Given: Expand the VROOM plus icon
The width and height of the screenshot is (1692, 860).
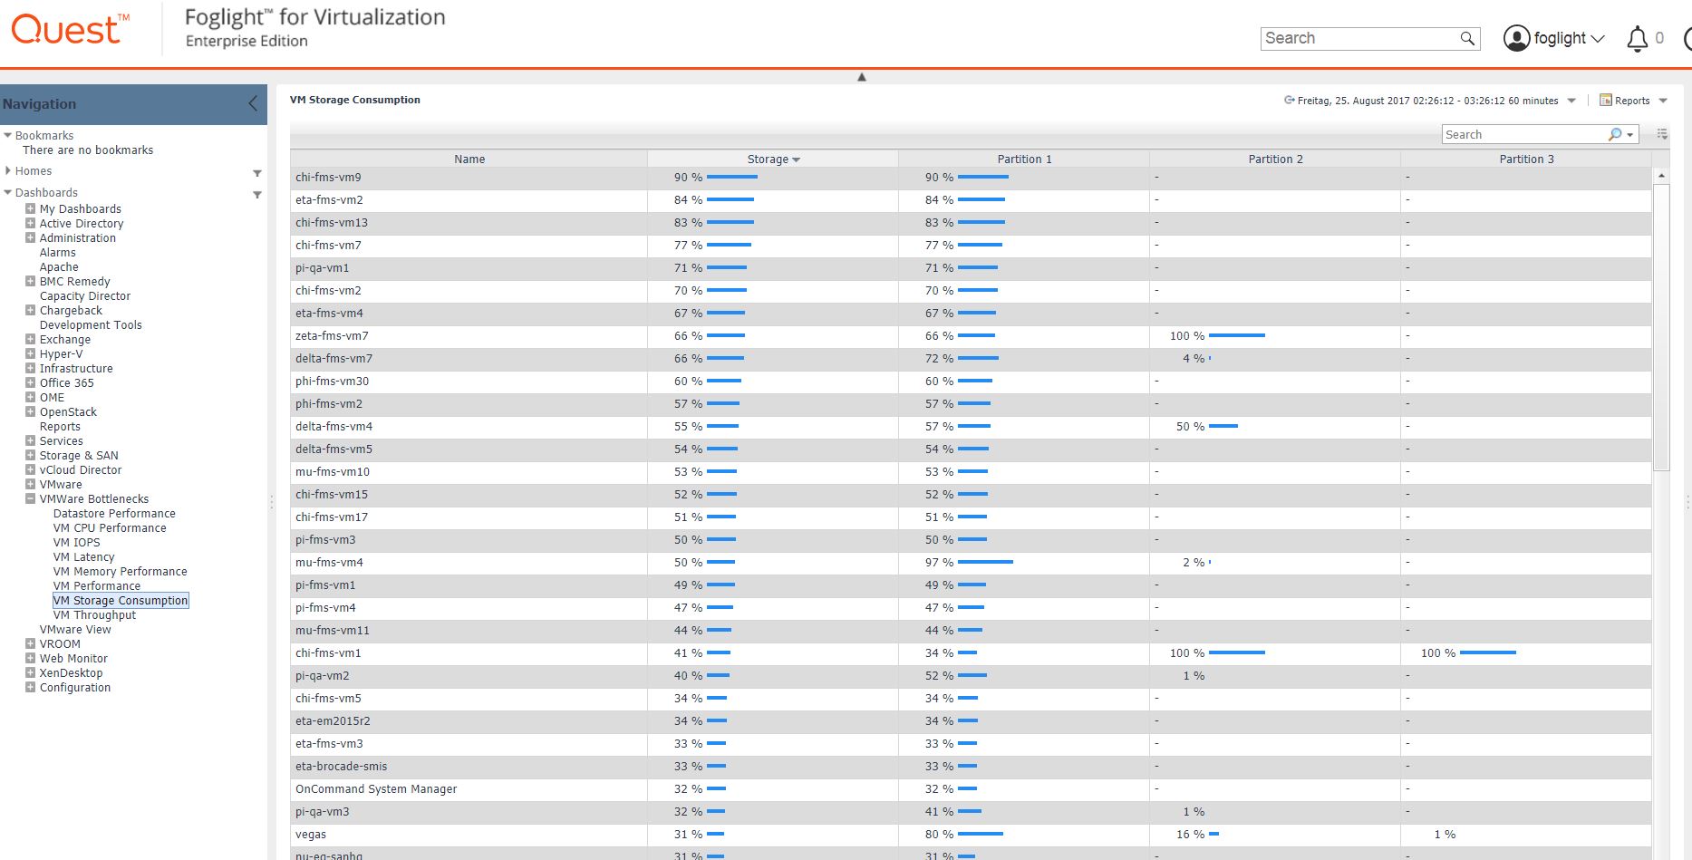Looking at the screenshot, I should (30, 643).
